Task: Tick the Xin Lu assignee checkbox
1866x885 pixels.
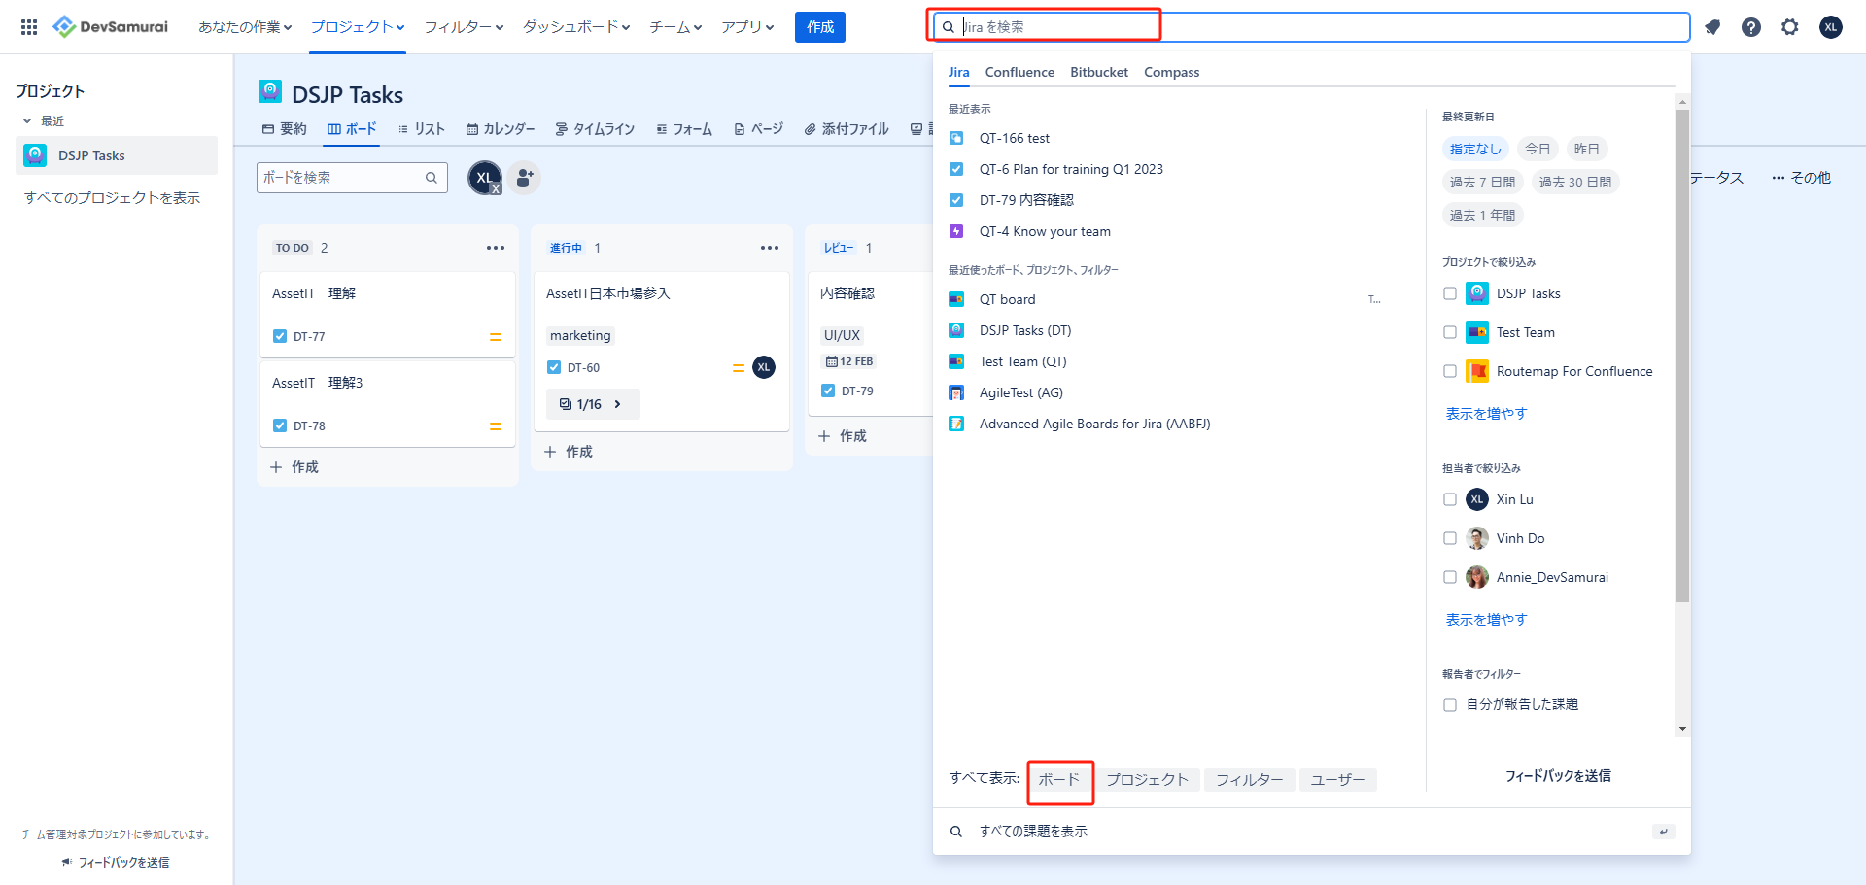Action: pos(1450,499)
